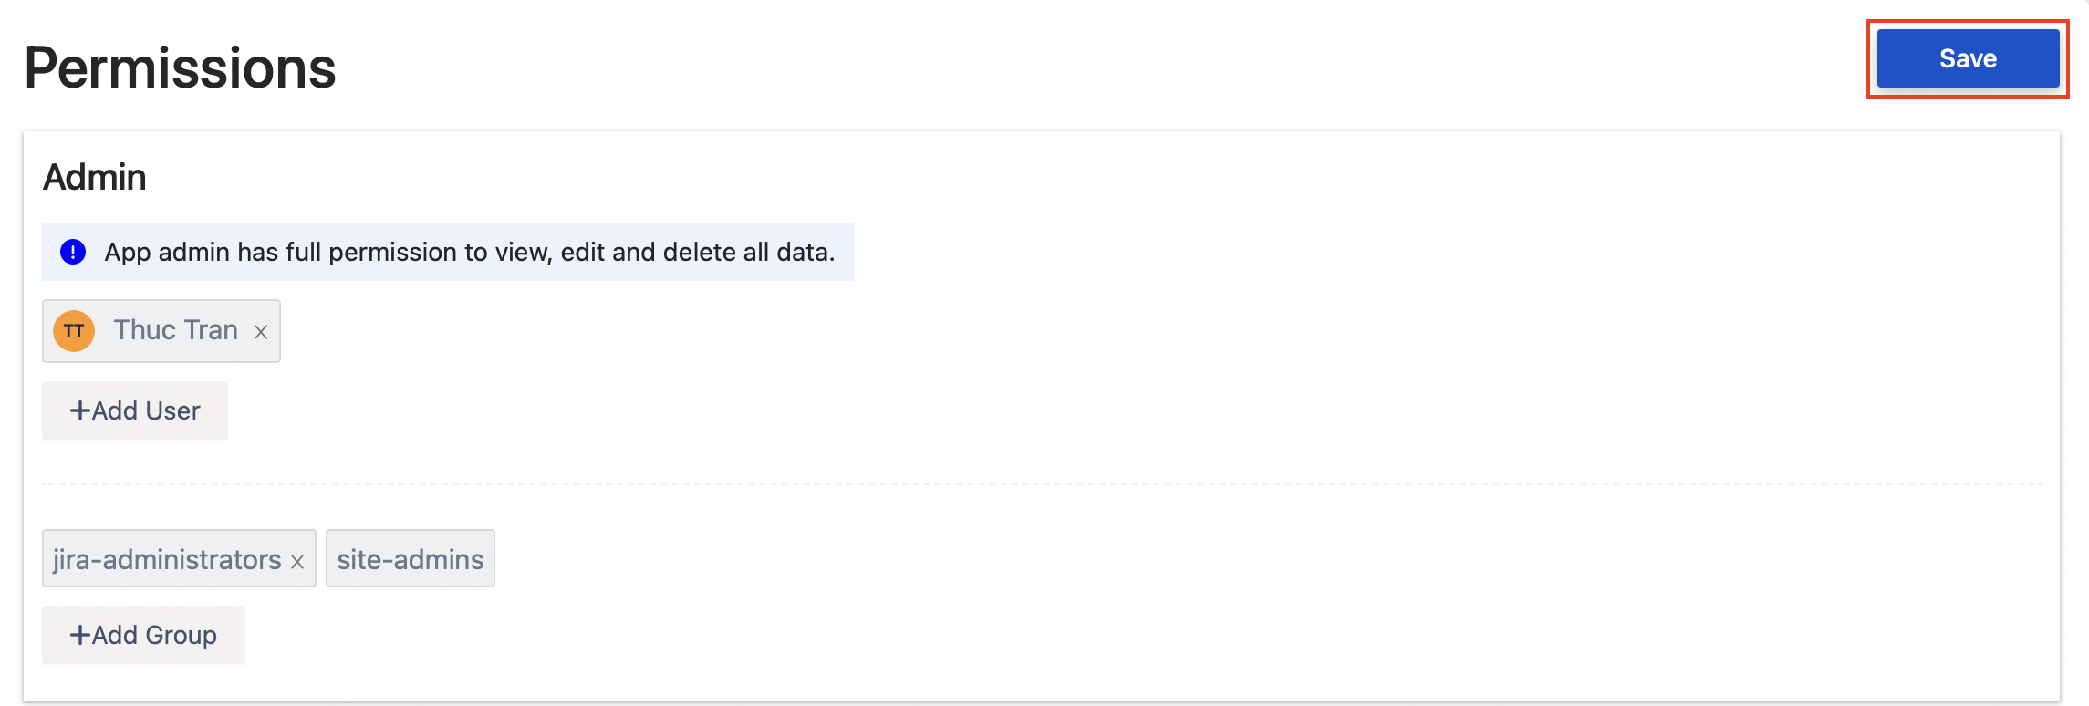Image resolution: width=2089 pixels, height=706 pixels.
Task: Click the word "Group" in Add Group
Action: [181, 636]
